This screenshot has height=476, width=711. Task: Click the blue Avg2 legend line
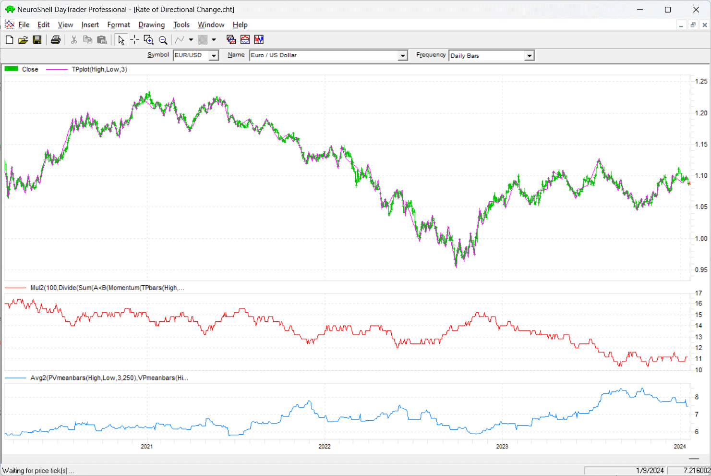pyautogui.click(x=15, y=378)
